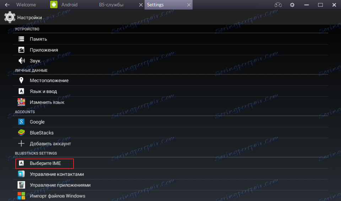Click the BlueStacks layered logo icon

click(x=21, y=132)
